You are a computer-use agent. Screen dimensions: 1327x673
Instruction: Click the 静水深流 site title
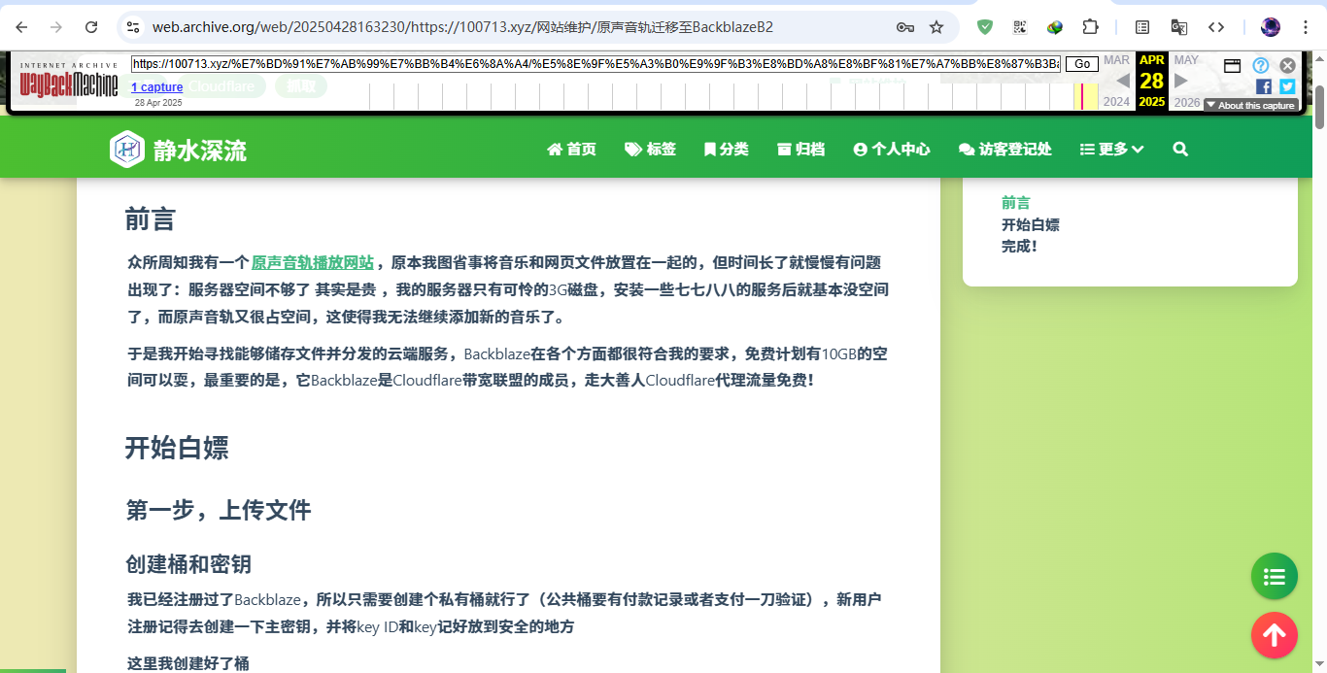tap(200, 151)
